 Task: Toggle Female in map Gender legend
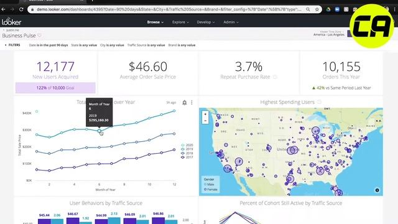211,189
